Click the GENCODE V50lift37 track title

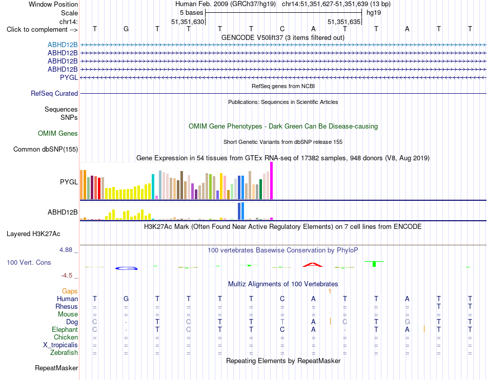point(282,37)
